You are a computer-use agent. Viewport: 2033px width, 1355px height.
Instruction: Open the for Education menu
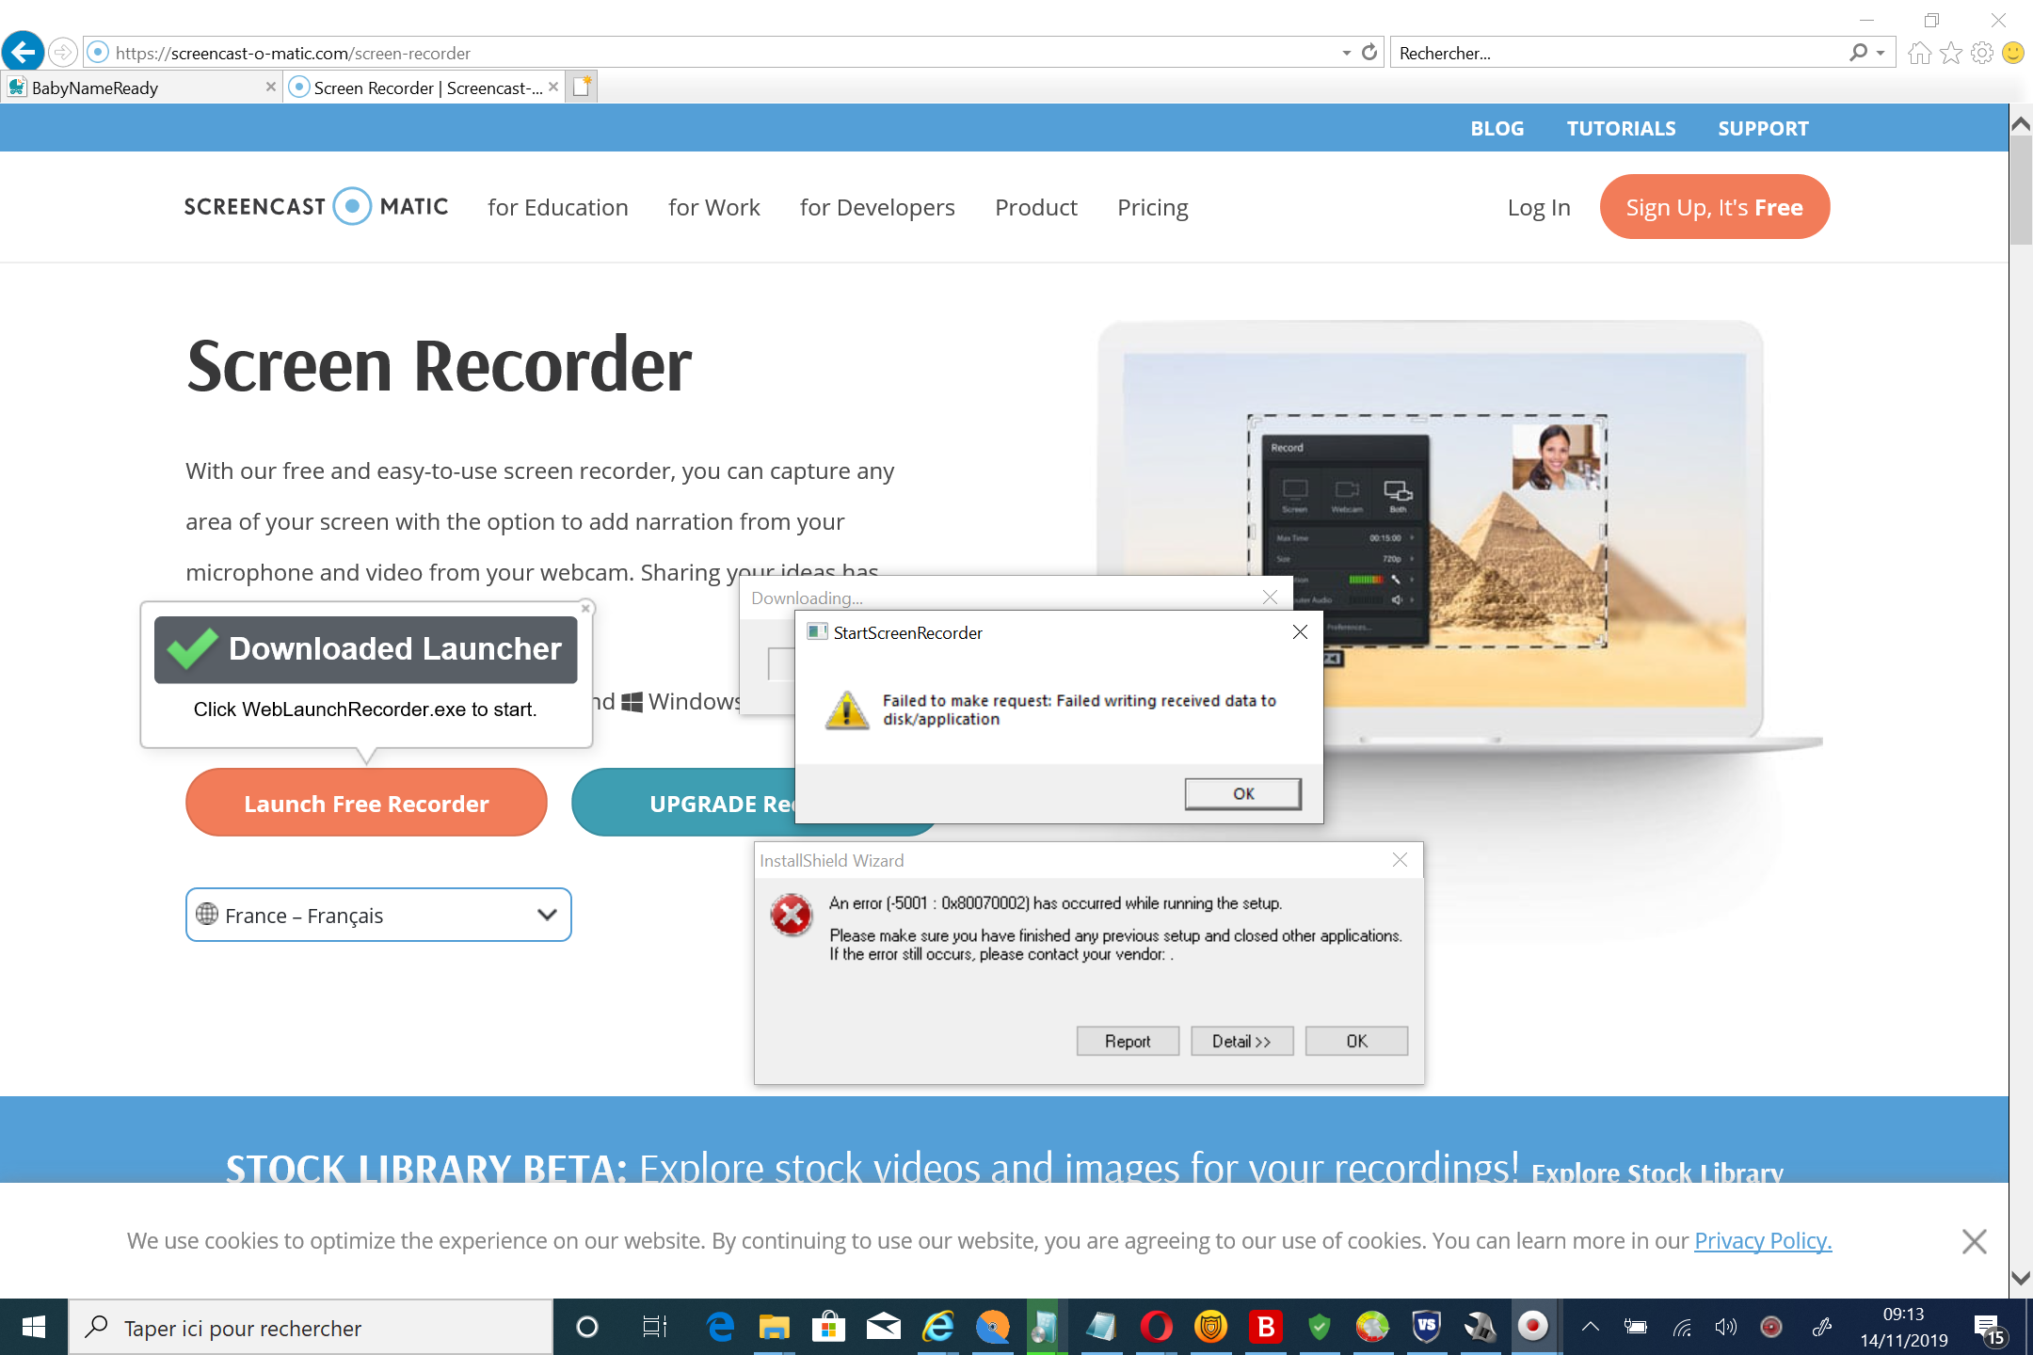(557, 207)
